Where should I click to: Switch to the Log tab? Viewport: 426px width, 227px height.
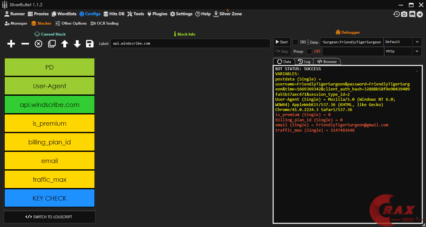point(304,62)
